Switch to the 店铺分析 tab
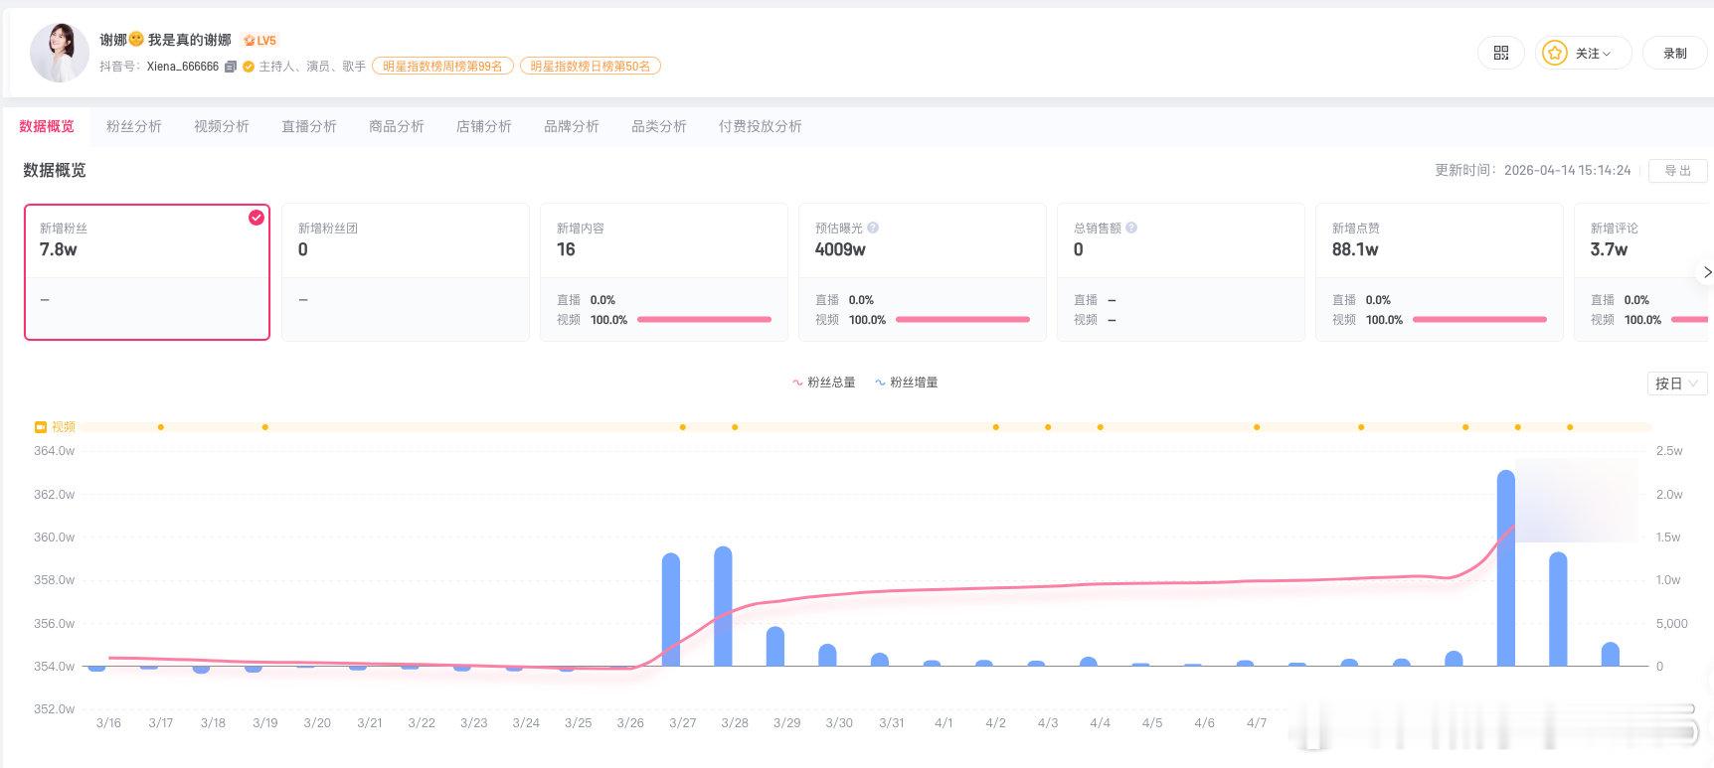The image size is (1714, 768). tap(484, 126)
